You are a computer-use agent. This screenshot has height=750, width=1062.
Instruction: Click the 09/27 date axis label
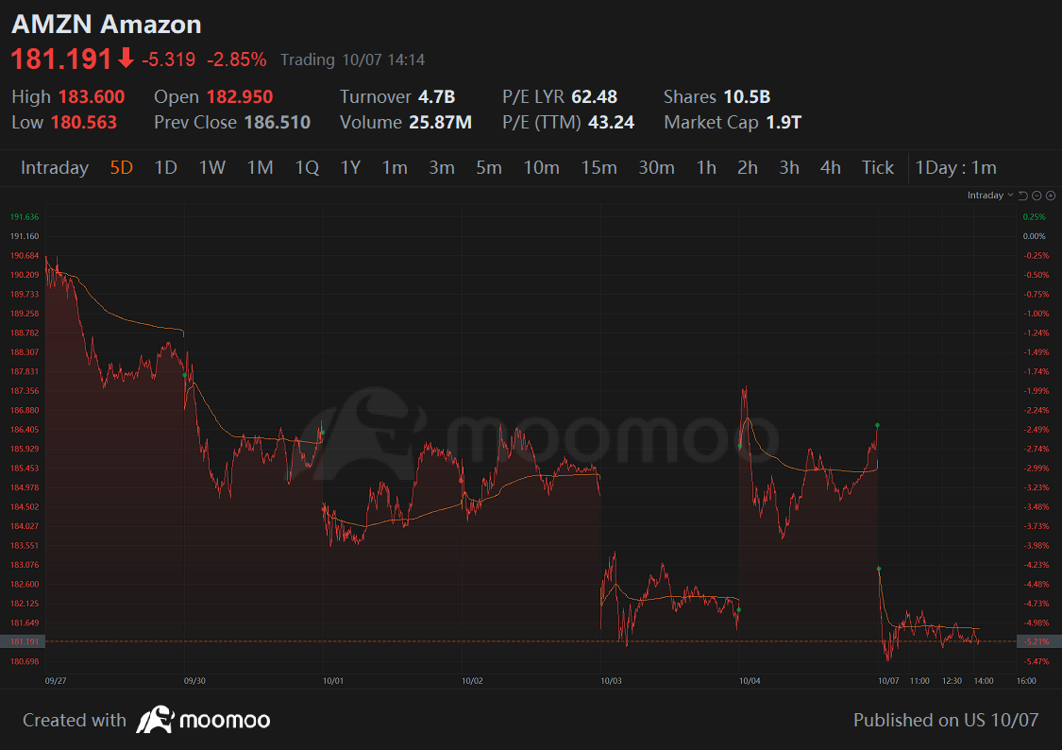(x=56, y=681)
